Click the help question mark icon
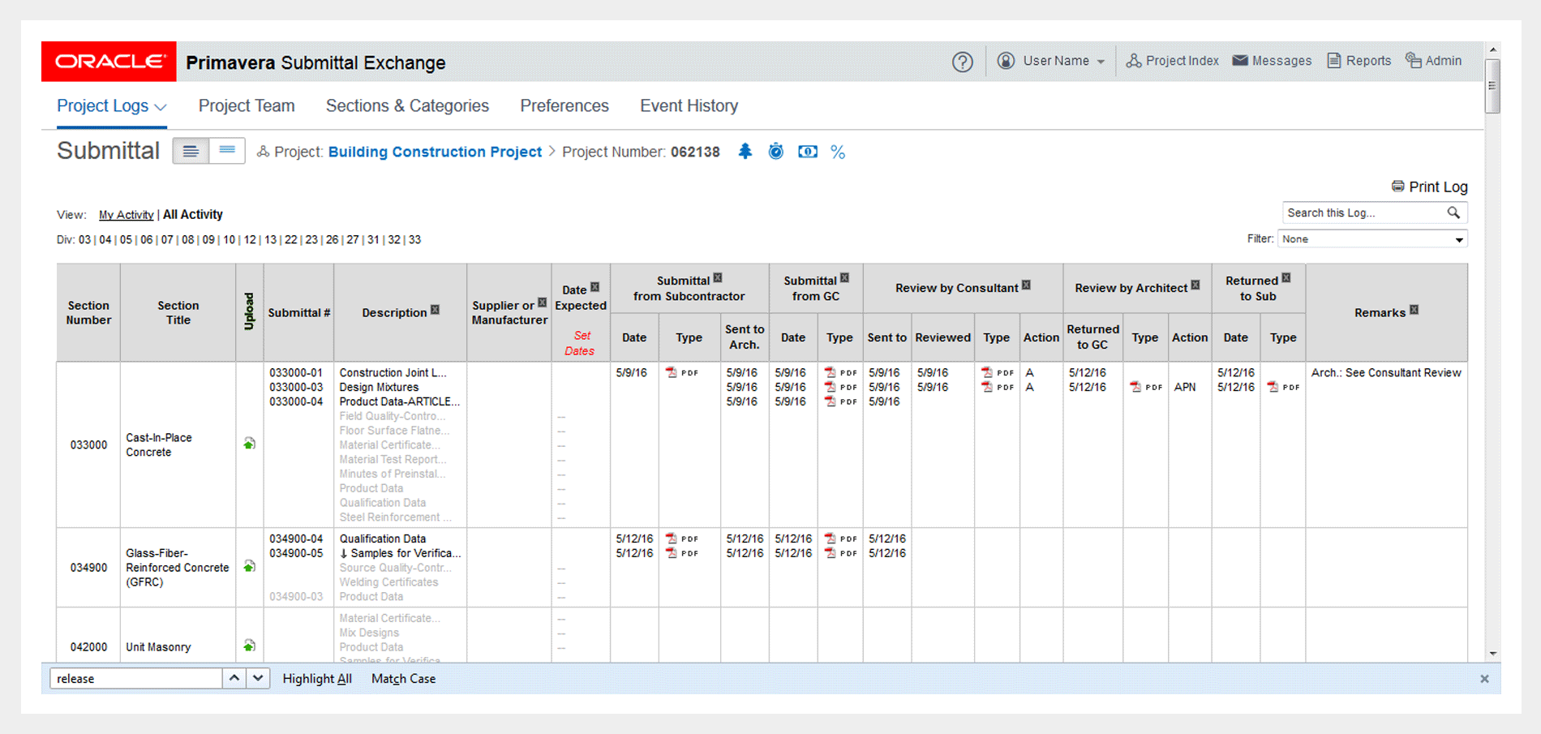1541x734 pixels. point(962,62)
